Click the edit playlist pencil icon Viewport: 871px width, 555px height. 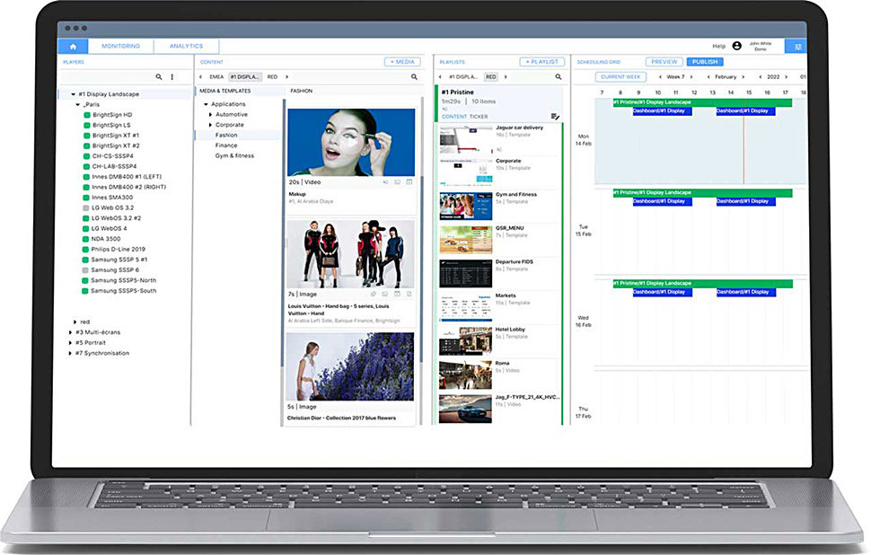coord(555,117)
